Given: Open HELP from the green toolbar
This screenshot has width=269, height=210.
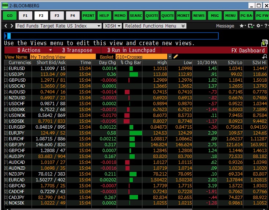Looking at the screenshot, I should coord(104,16).
